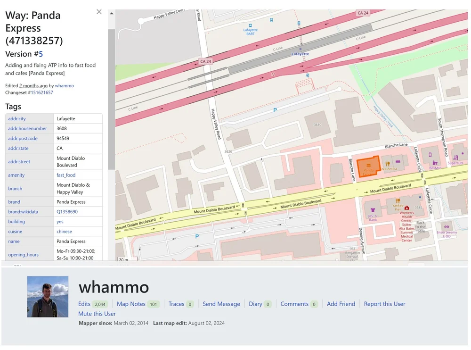This screenshot has width=471, height=350.
Task: Click the Lafayette station square marker
Action: point(300,49)
